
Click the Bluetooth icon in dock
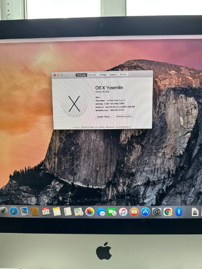tap(179, 212)
